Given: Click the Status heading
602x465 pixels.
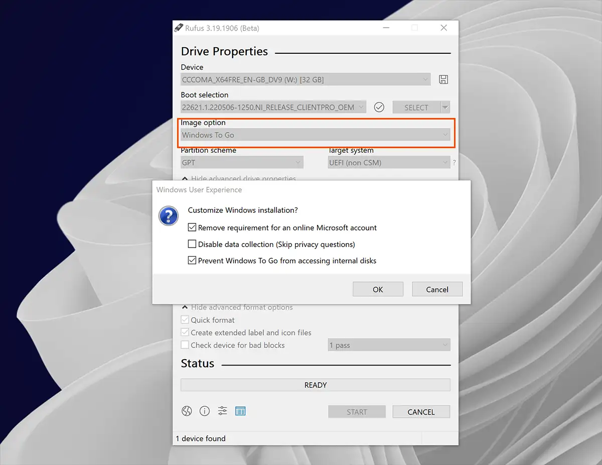Looking at the screenshot, I should click(x=198, y=364).
